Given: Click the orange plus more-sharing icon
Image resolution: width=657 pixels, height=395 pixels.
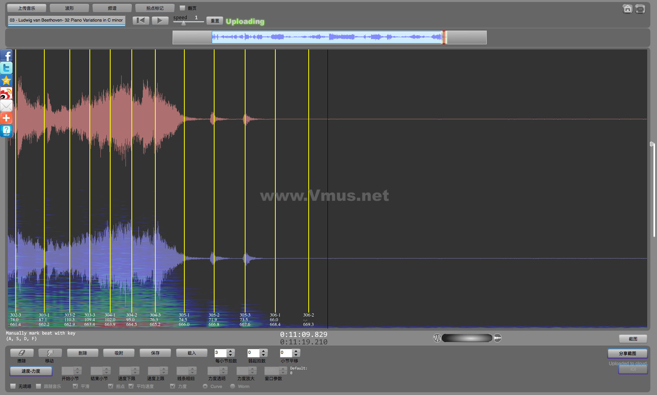Looking at the screenshot, I should coord(6,118).
